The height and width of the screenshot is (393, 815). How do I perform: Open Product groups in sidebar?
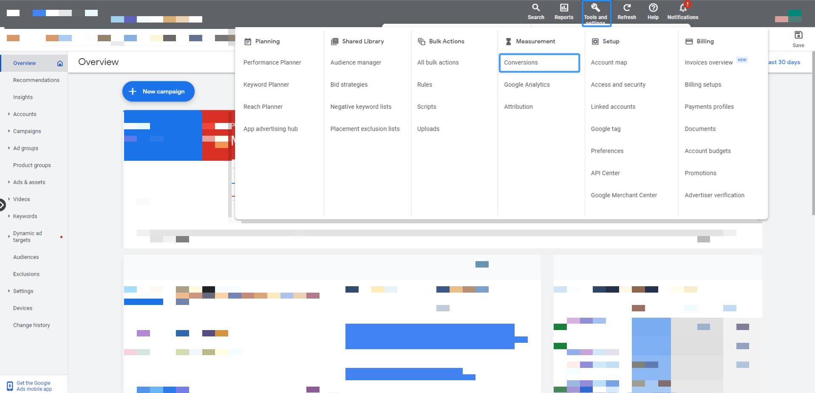32,165
